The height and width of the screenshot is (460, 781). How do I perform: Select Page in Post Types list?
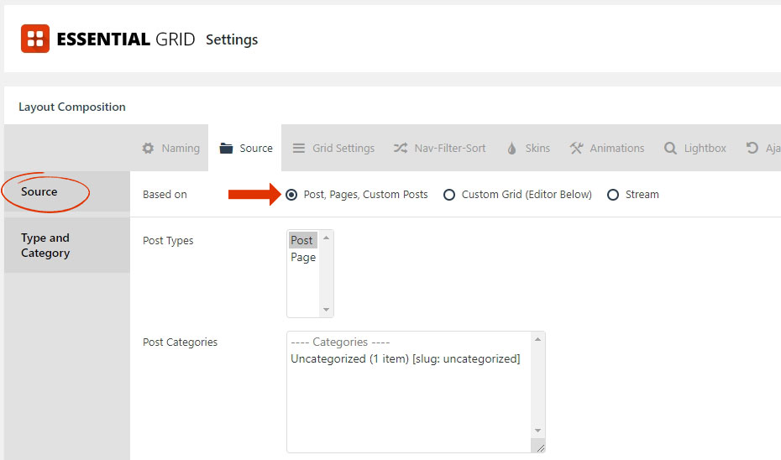click(x=303, y=258)
